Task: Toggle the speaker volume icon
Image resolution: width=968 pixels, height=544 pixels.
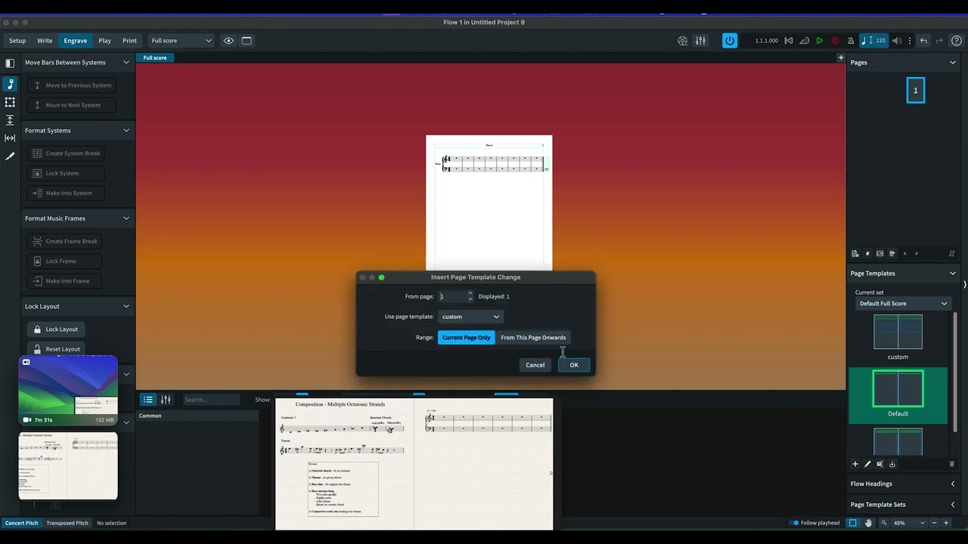Action: [x=897, y=41]
